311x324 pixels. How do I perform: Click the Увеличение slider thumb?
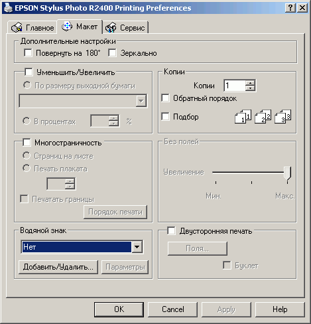click(x=287, y=173)
